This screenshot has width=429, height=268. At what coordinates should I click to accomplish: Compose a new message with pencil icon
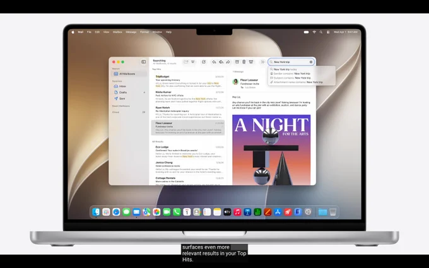pyautogui.click(x=204, y=62)
